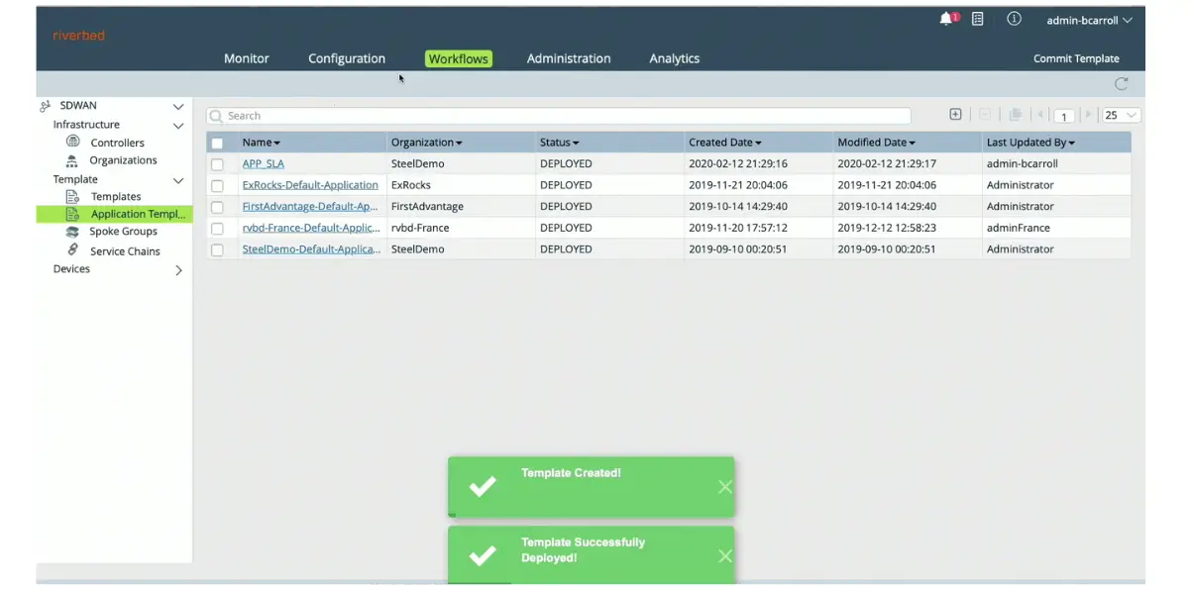The width and height of the screenshot is (1189, 594).
Task: Sort by Name column header
Action: [262, 143]
